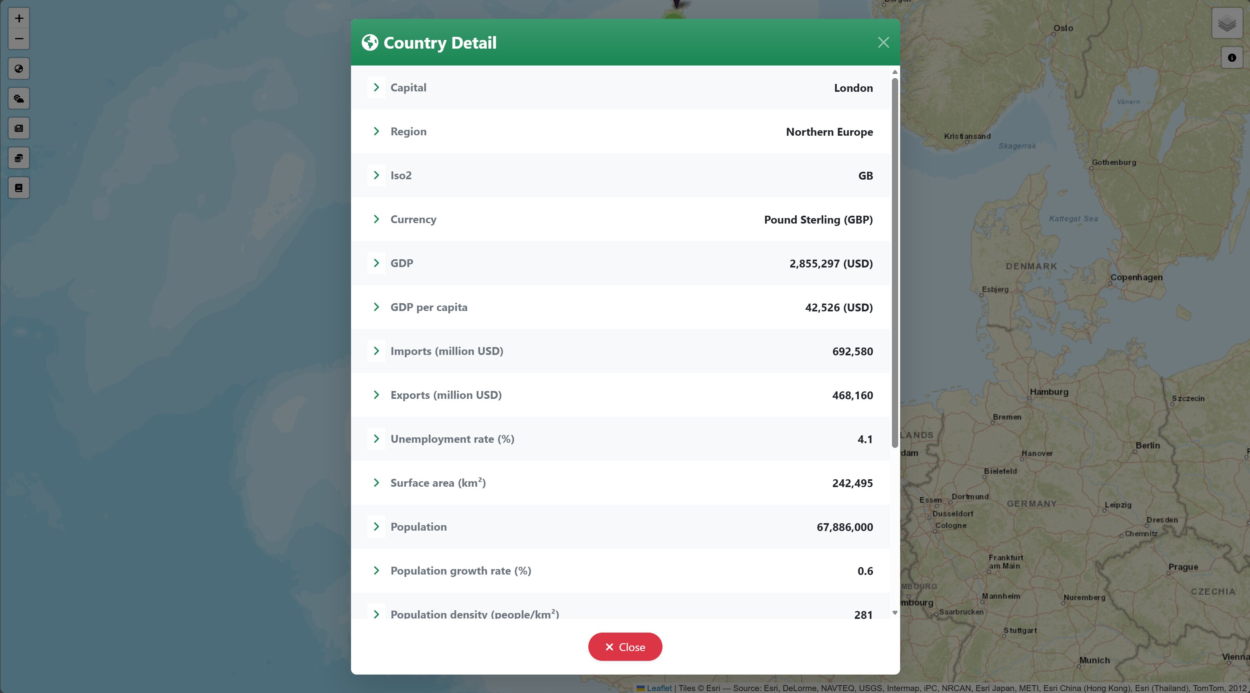The width and height of the screenshot is (1250, 693).
Task: Click the modal vertical scrollbar thumb
Action: pos(895,262)
